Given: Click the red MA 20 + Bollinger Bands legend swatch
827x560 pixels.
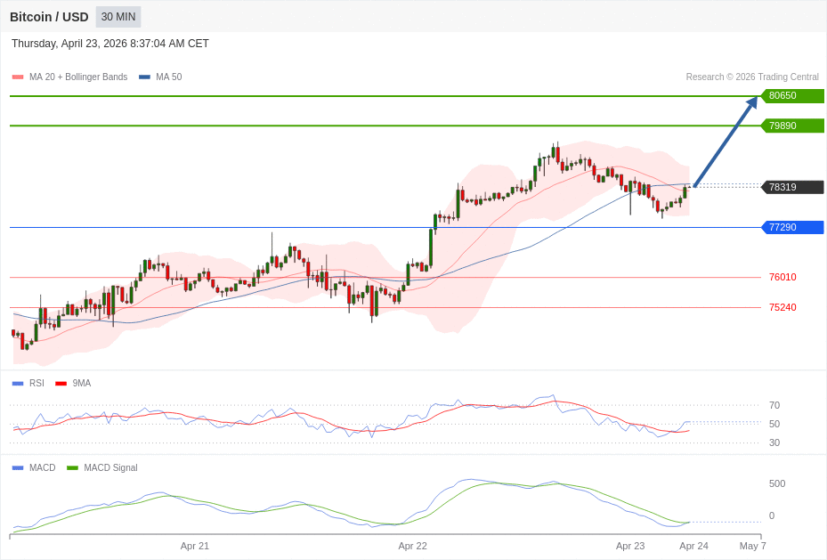Looking at the screenshot, I should (18, 77).
